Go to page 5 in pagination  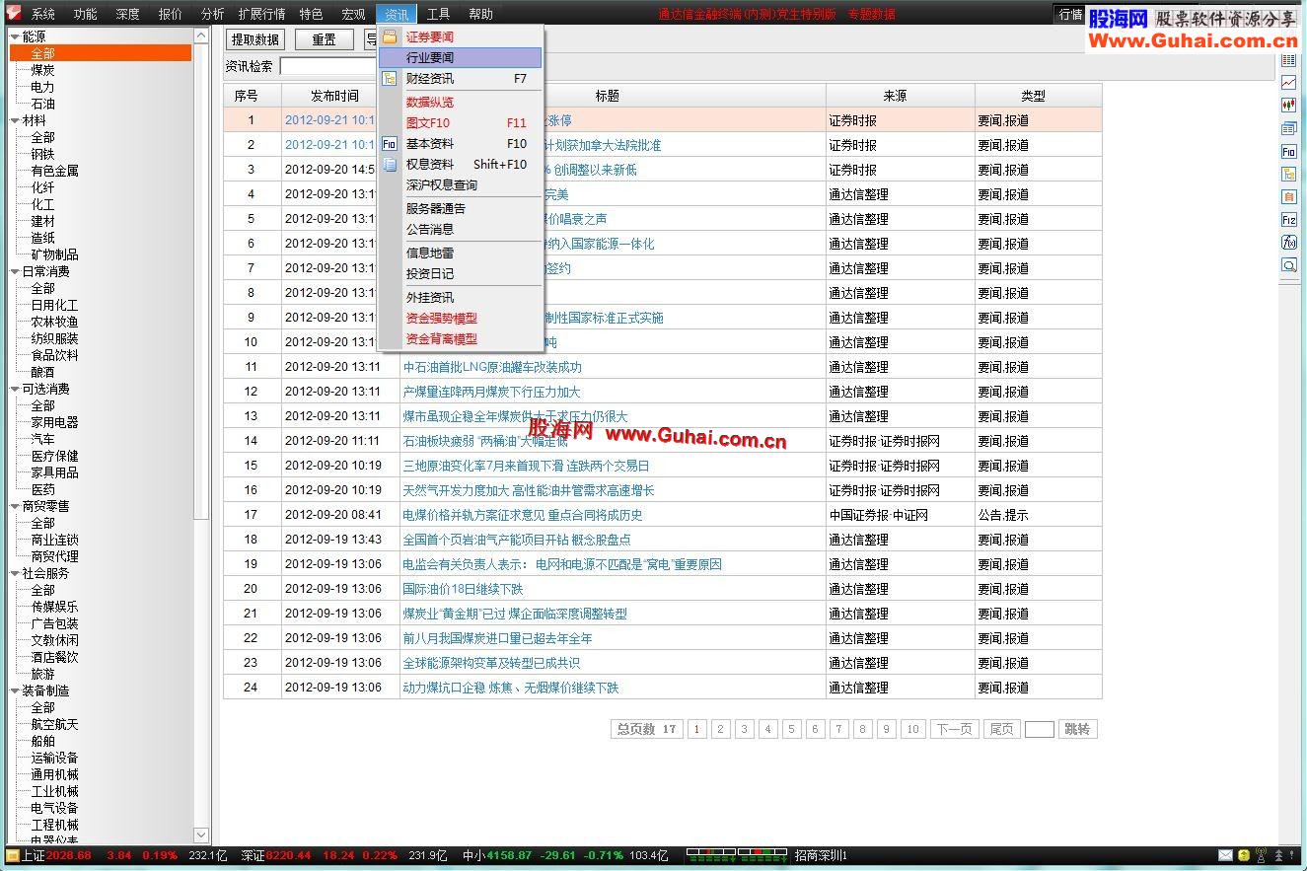pyautogui.click(x=791, y=729)
